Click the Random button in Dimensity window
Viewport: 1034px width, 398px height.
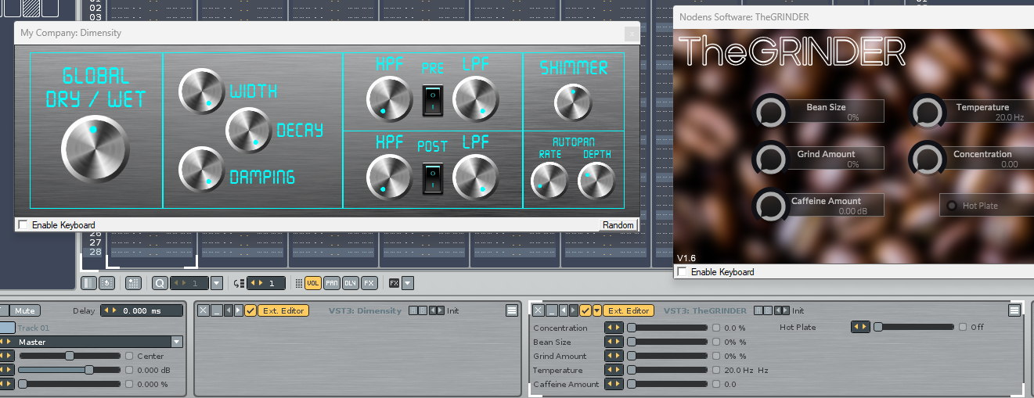pyautogui.click(x=618, y=225)
